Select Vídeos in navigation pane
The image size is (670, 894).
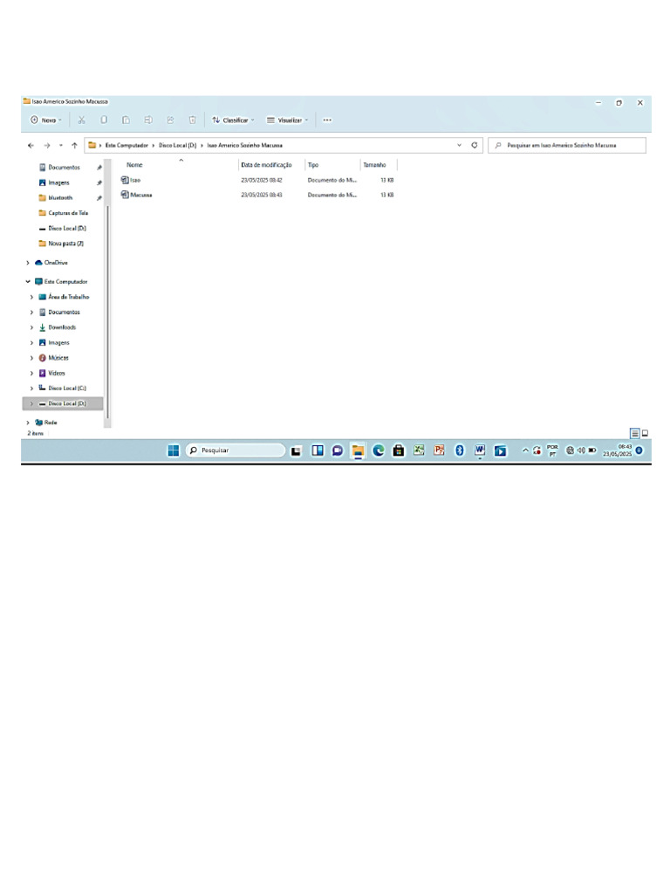tap(57, 374)
